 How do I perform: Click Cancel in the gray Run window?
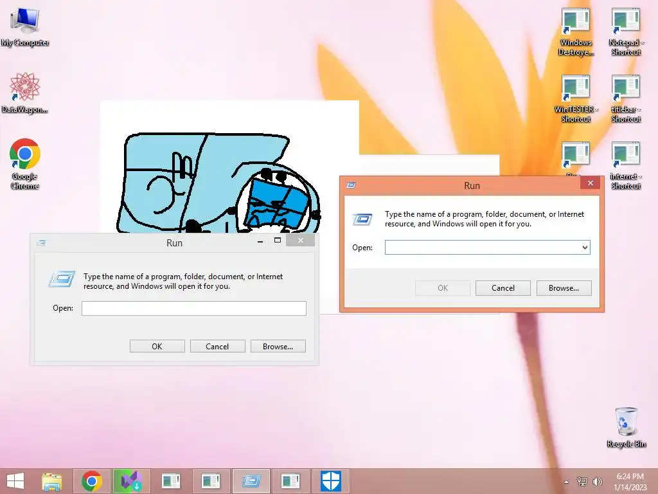pos(217,347)
